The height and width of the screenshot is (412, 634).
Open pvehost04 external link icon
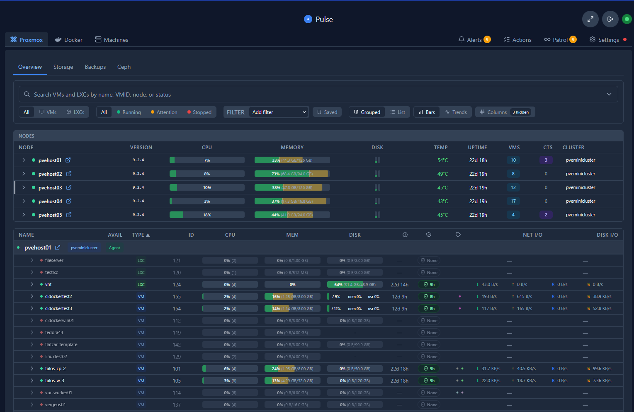pyautogui.click(x=69, y=201)
